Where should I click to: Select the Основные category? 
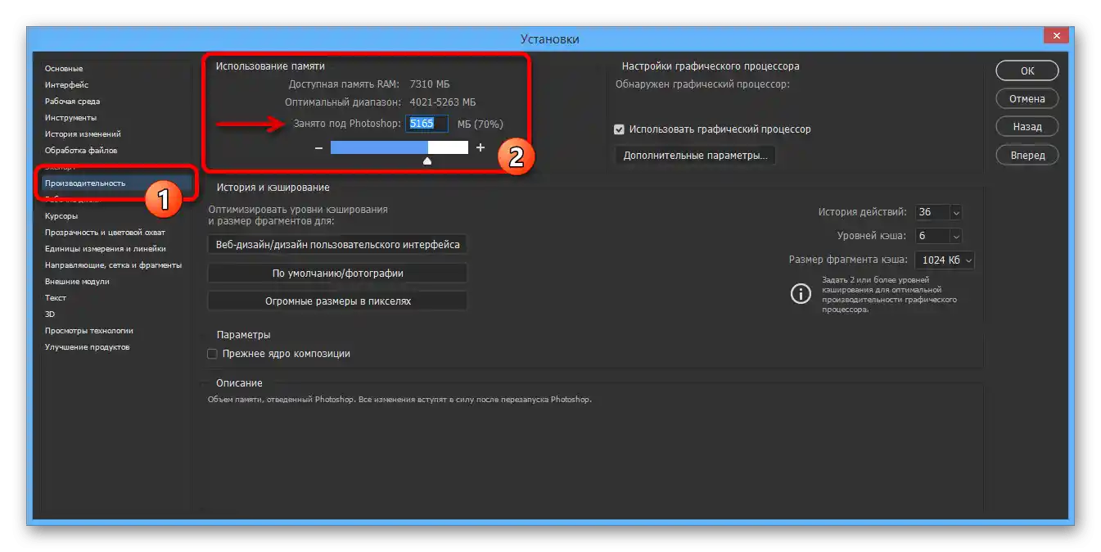[64, 69]
